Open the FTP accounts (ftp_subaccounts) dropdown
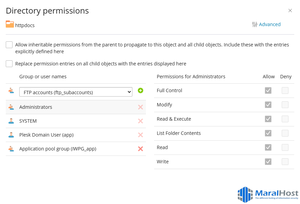 point(76,92)
